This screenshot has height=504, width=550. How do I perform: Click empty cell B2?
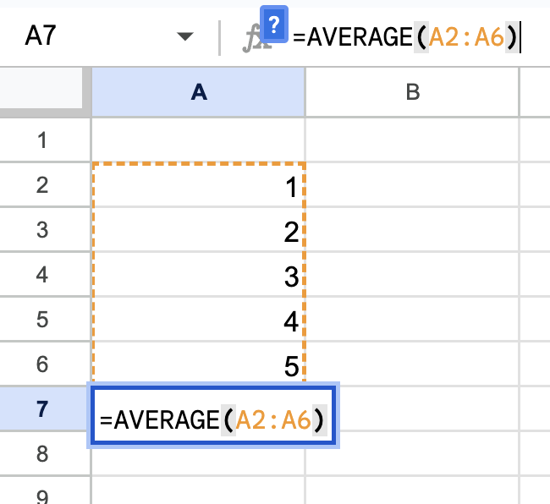pyautogui.click(x=412, y=186)
